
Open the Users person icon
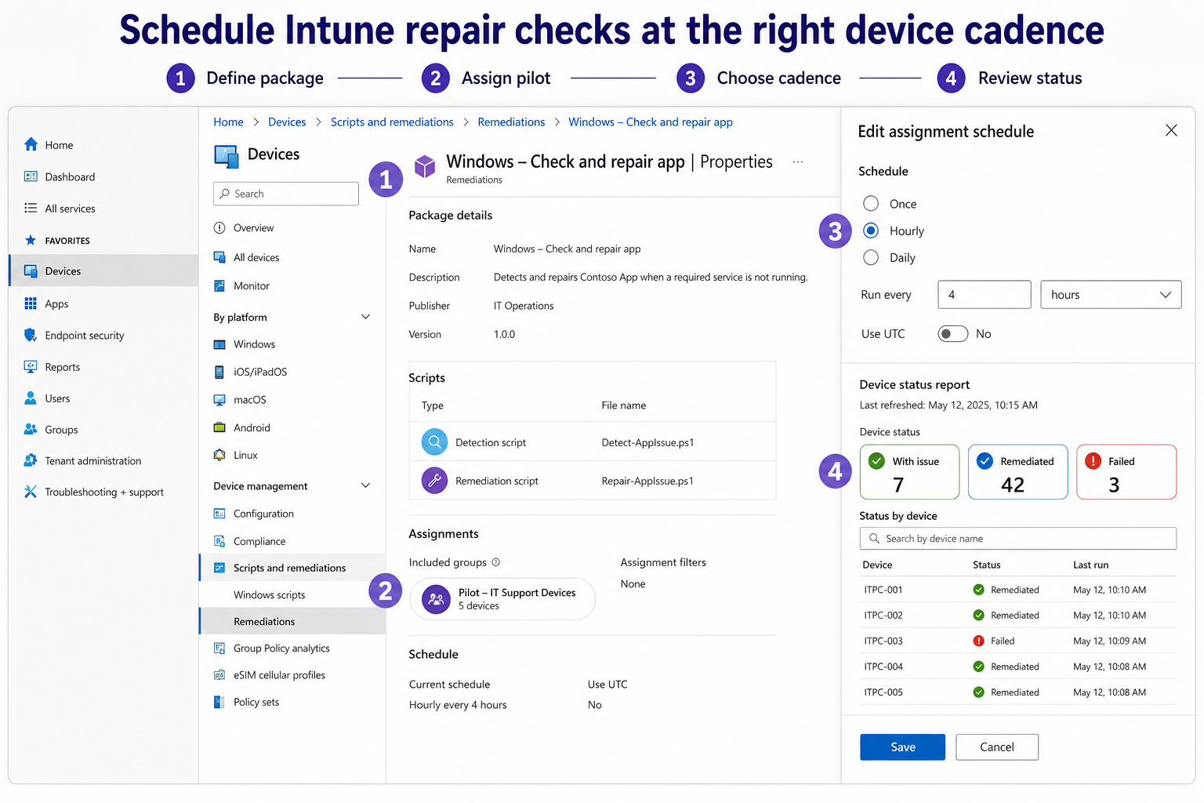coord(31,398)
